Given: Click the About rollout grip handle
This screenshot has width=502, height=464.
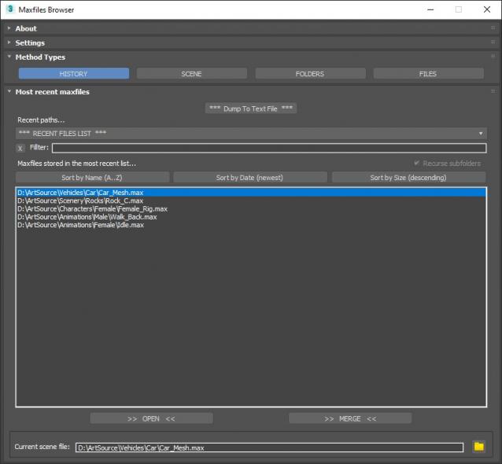Looking at the screenshot, I should pos(493,28).
